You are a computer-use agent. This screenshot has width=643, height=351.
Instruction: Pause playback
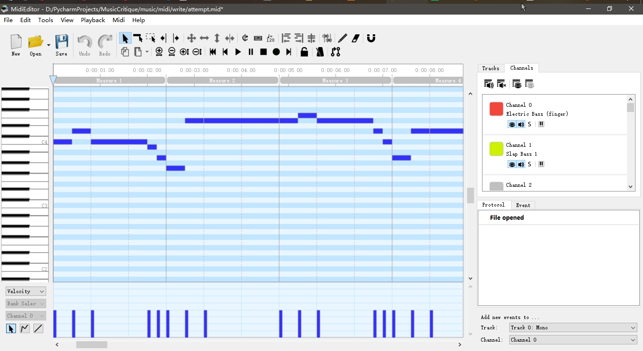pos(251,52)
